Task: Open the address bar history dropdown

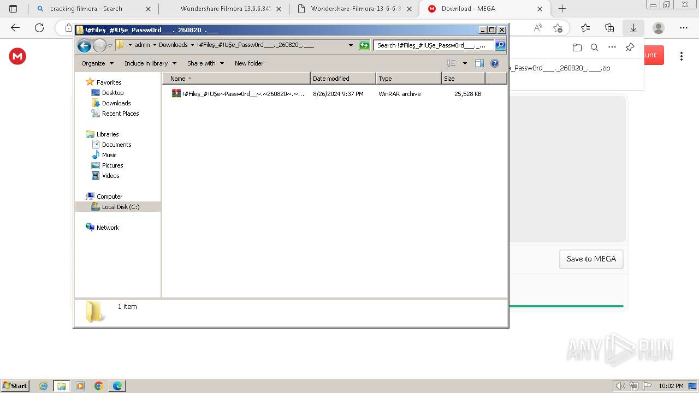Action: [x=351, y=45]
